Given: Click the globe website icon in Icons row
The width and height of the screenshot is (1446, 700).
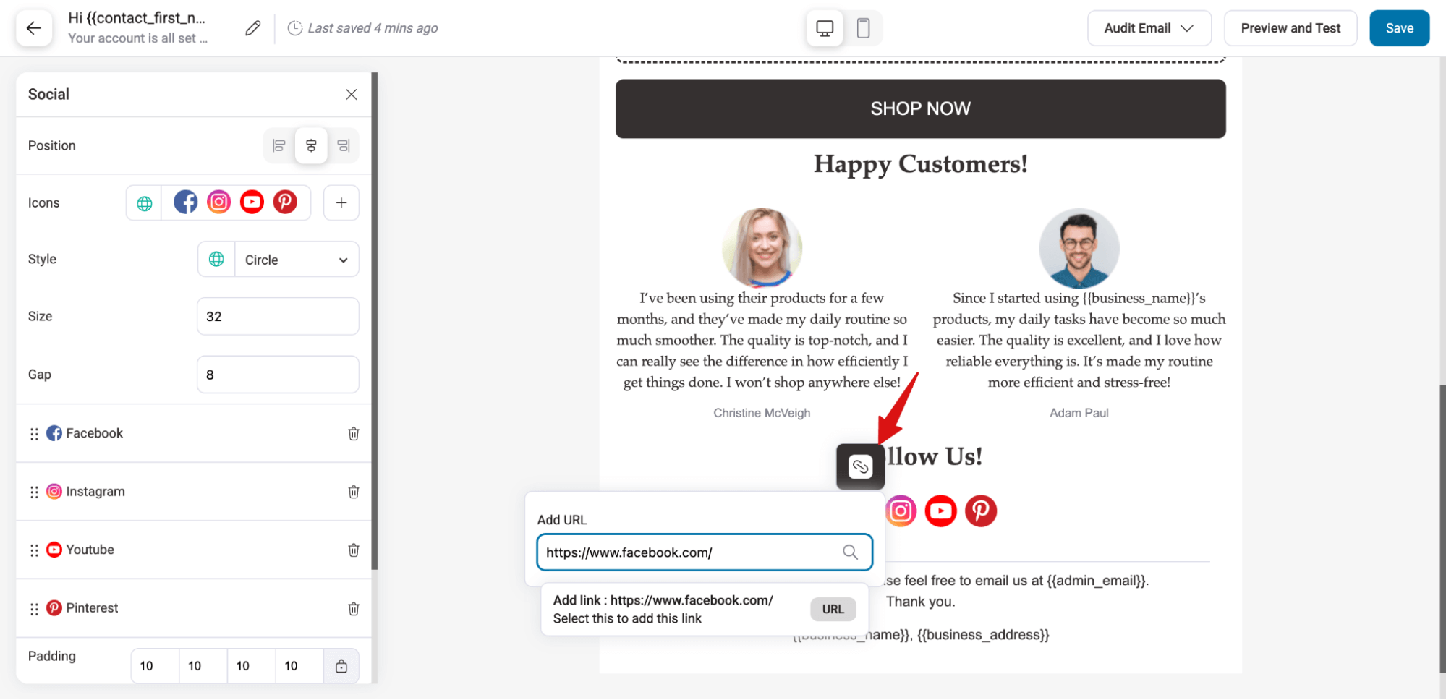Looking at the screenshot, I should pyautogui.click(x=143, y=202).
